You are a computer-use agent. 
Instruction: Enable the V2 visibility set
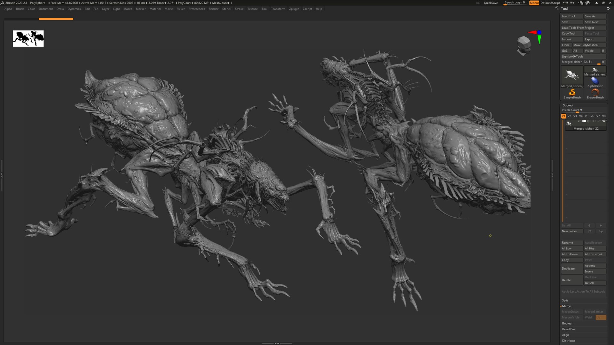pos(569,116)
